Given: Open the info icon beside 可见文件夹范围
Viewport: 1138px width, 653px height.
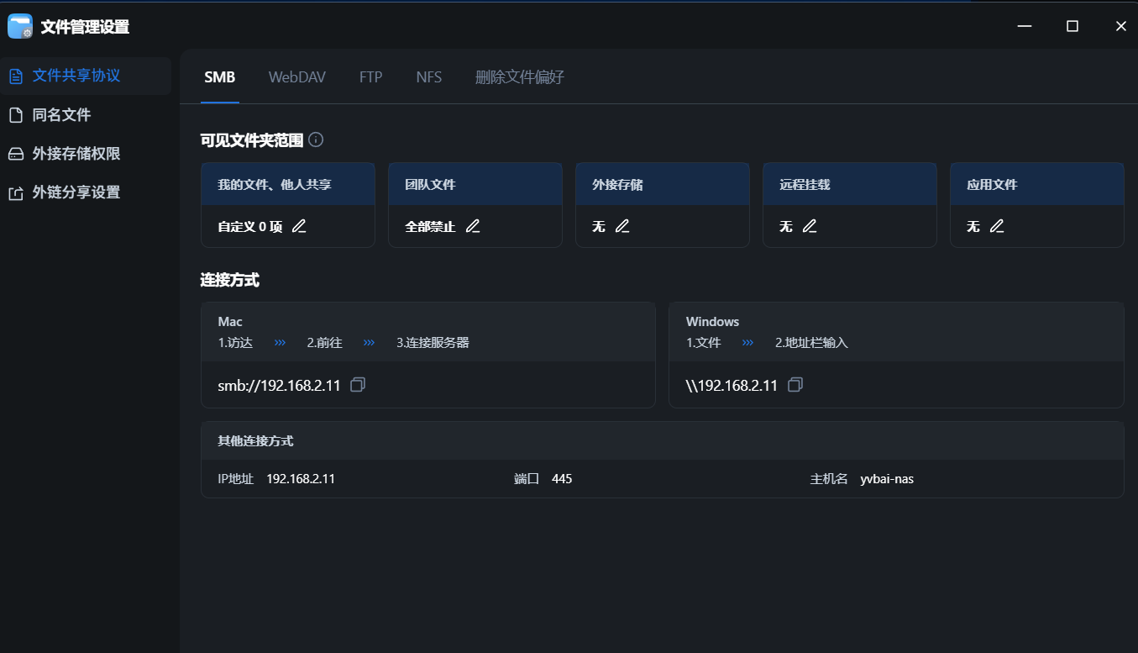Looking at the screenshot, I should click(316, 140).
